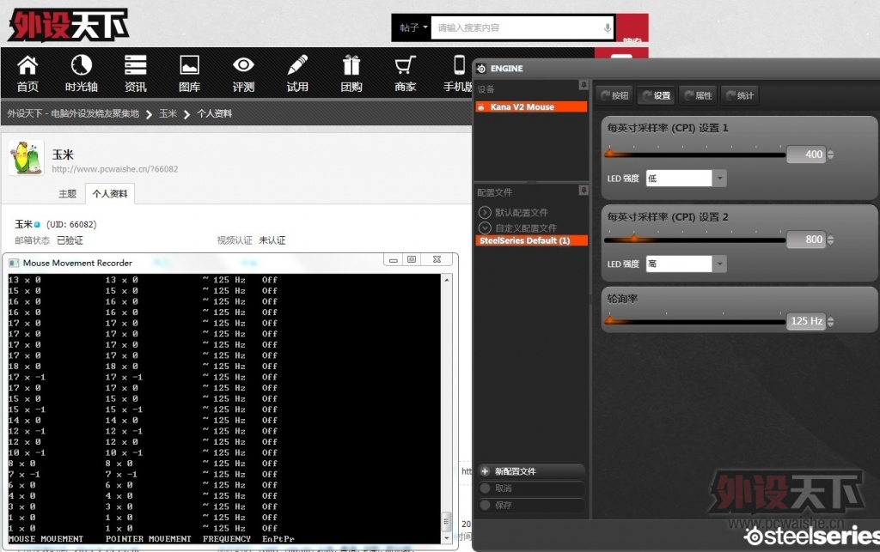Switch to the 属性 tab in Engine
The height and width of the screenshot is (552, 880).
click(x=698, y=95)
